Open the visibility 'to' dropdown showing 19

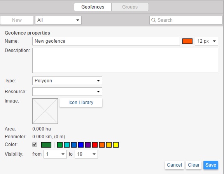click(86, 154)
